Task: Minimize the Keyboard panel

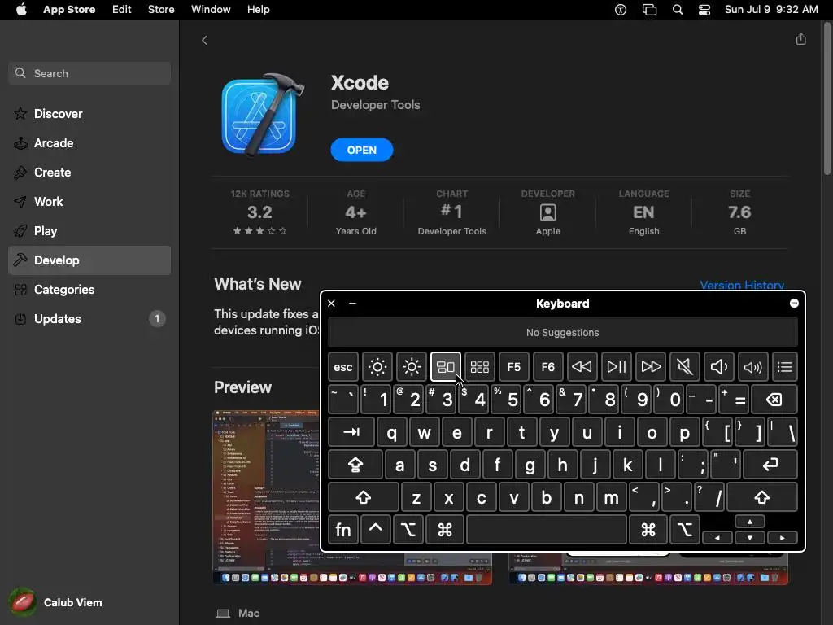Action: pyautogui.click(x=352, y=304)
